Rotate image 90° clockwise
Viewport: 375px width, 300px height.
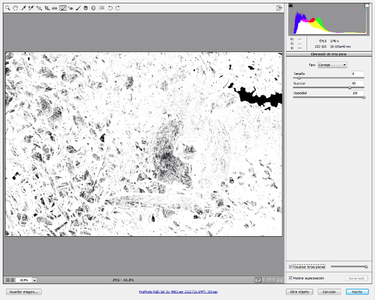[x=118, y=8]
